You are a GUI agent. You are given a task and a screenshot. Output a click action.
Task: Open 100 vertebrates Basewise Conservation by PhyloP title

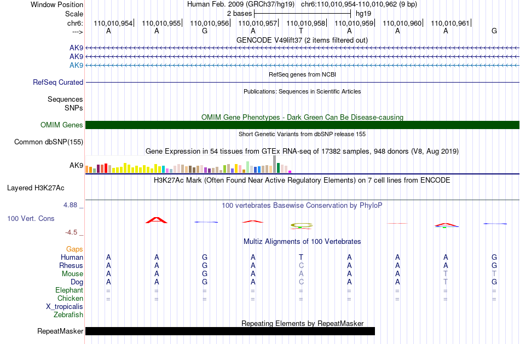(x=302, y=206)
